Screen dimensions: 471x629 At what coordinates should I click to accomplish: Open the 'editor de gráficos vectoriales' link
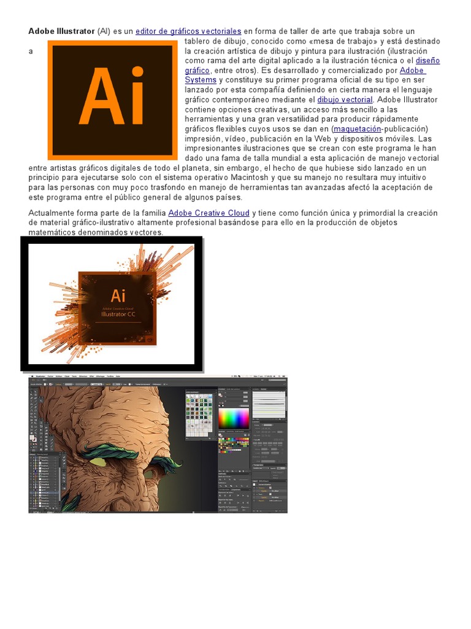pyautogui.click(x=188, y=31)
